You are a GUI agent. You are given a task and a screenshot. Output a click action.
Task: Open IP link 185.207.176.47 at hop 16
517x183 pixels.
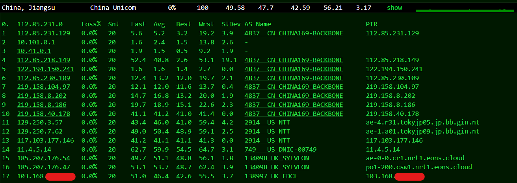pos(44,167)
